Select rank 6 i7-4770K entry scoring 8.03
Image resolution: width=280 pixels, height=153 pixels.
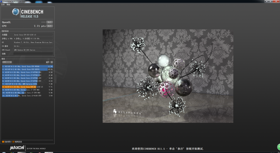point(27,81)
